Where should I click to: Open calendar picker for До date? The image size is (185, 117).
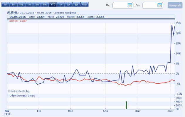159,5
